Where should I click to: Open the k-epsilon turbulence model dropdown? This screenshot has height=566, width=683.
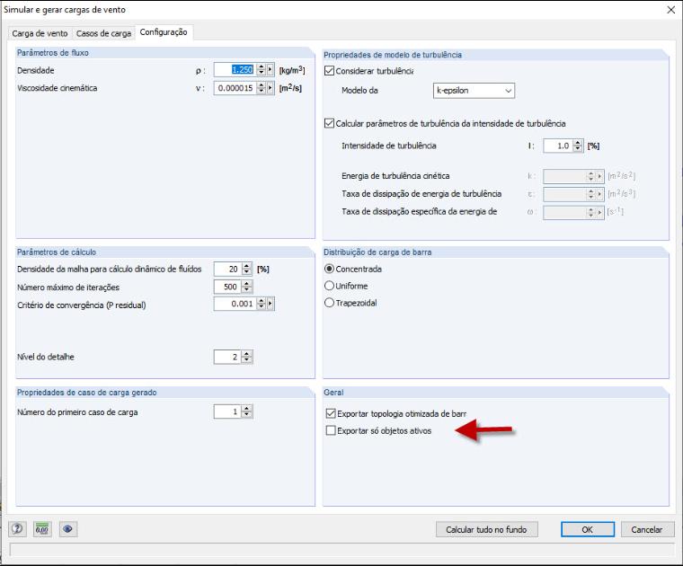tap(474, 91)
